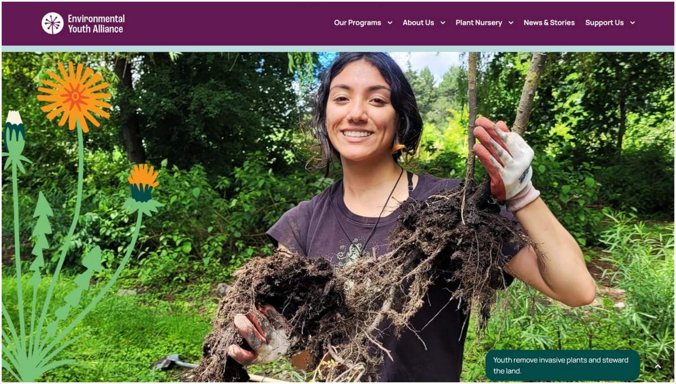Click the large orange dandelion flower illustration
Screen dimensions: 676x384
coord(74,96)
